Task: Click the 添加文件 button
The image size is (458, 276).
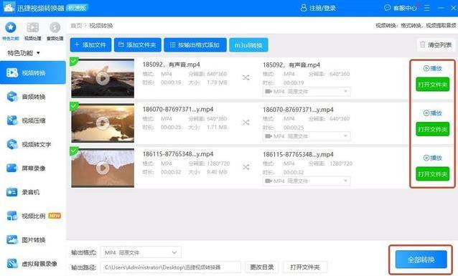Action: 90,45
